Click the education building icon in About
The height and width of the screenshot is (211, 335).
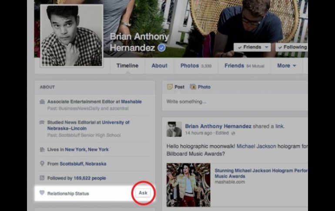click(x=42, y=123)
